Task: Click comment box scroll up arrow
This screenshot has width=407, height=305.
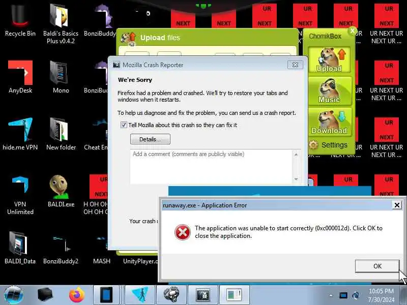Action: point(296,155)
